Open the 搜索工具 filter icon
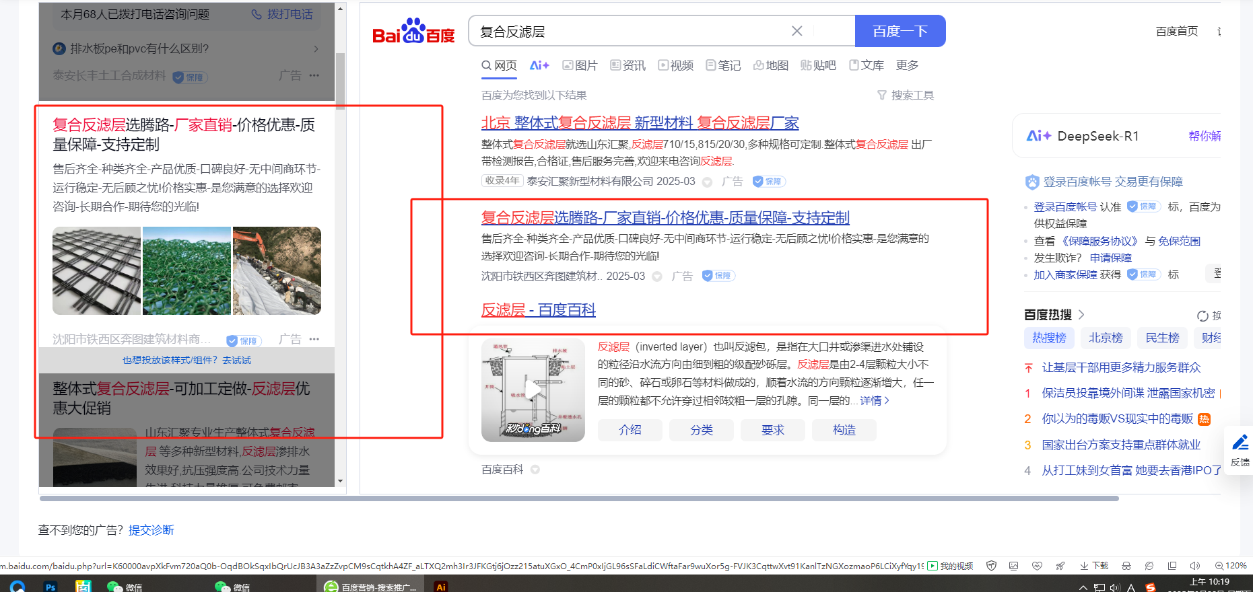This screenshot has width=1253, height=592. pyautogui.click(x=882, y=96)
